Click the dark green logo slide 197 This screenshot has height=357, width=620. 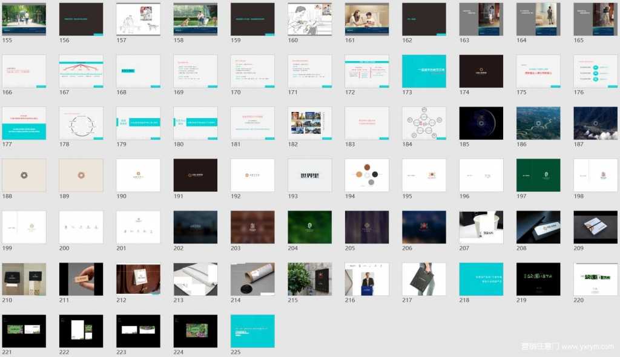click(538, 175)
